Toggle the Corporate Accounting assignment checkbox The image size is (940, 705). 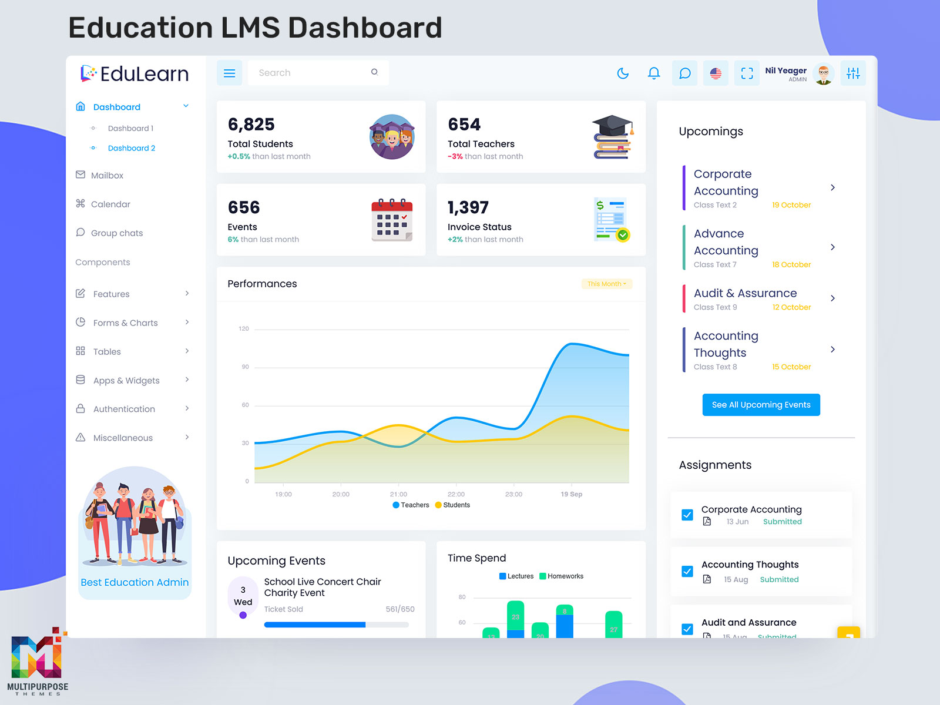[x=687, y=515]
